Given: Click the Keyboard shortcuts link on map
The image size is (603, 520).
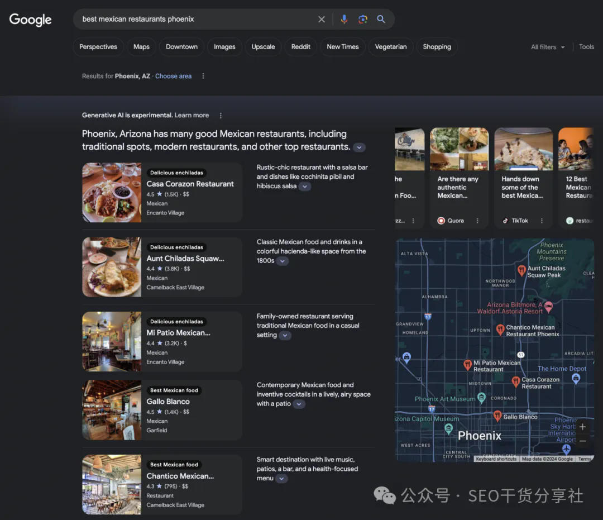Looking at the screenshot, I should pyautogui.click(x=496, y=459).
